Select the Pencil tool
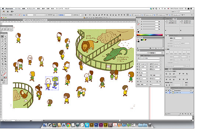This screenshot has height=134, width=201. 6,46
